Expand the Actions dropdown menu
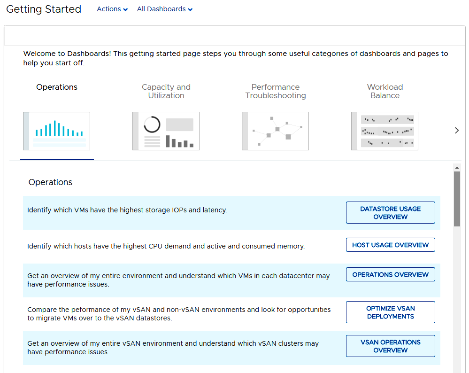The height and width of the screenshot is (373, 469). tap(112, 9)
